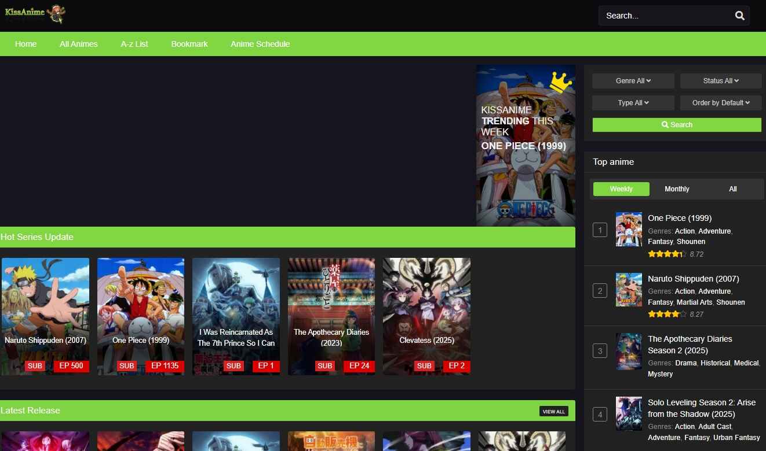This screenshot has height=451, width=766.
Task: Click One Piece star rating
Action: pos(667,254)
